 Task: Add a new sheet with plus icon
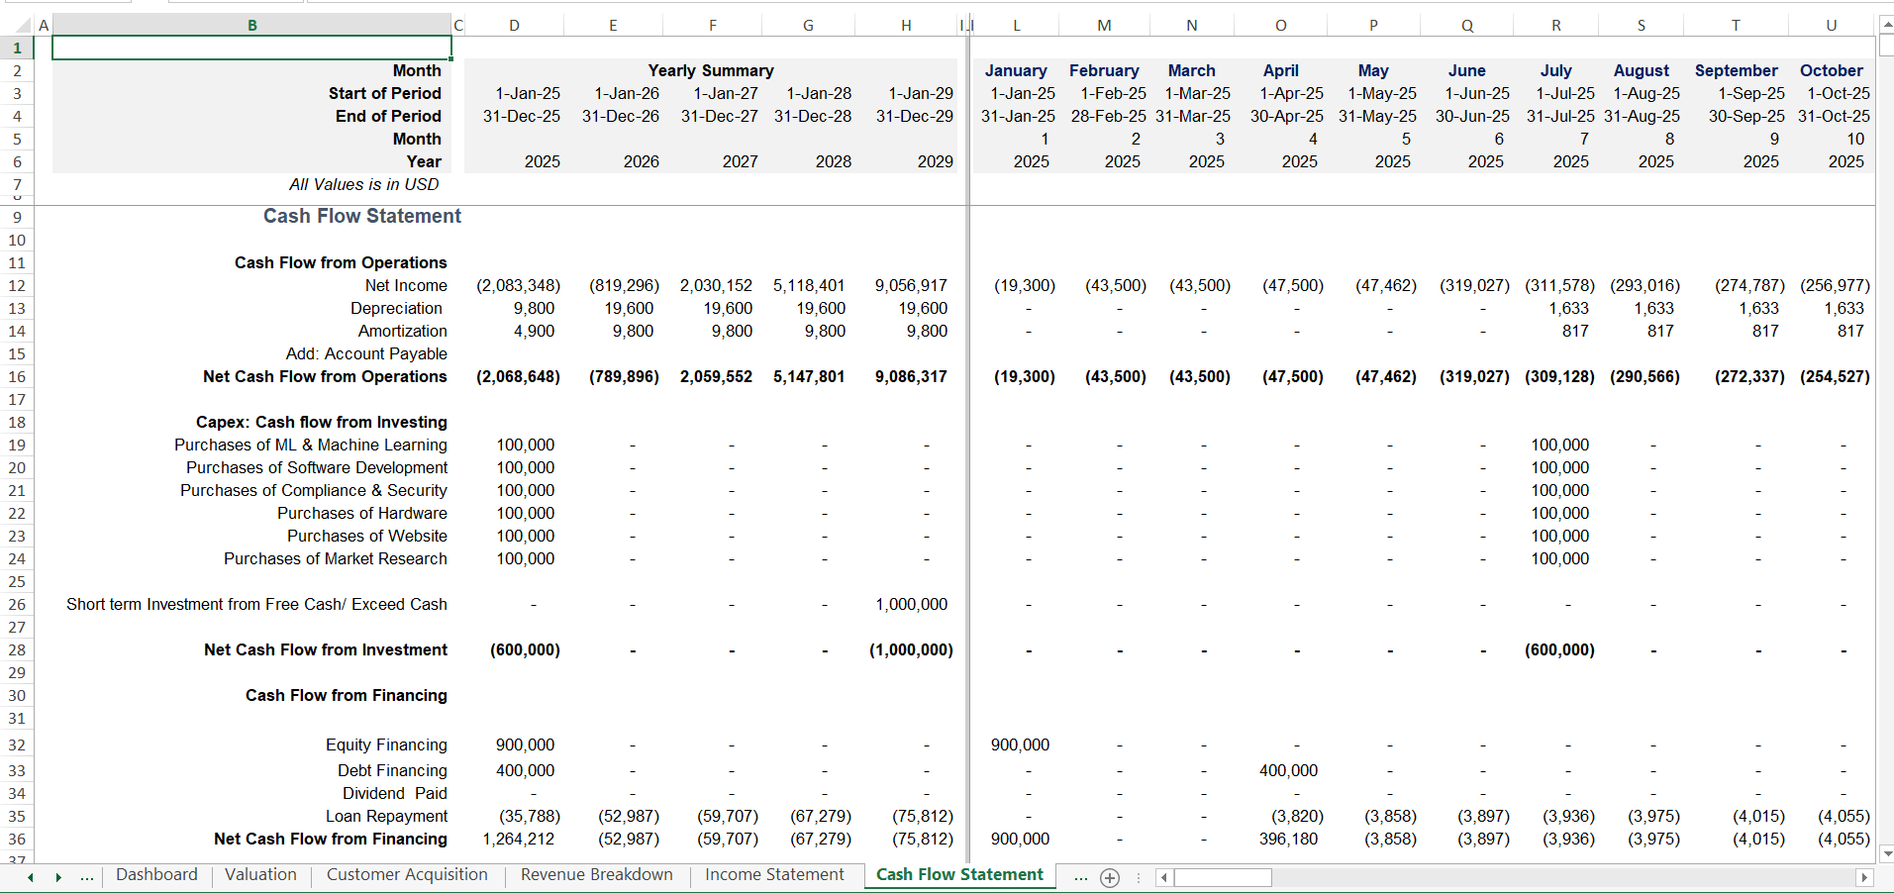tap(1110, 878)
